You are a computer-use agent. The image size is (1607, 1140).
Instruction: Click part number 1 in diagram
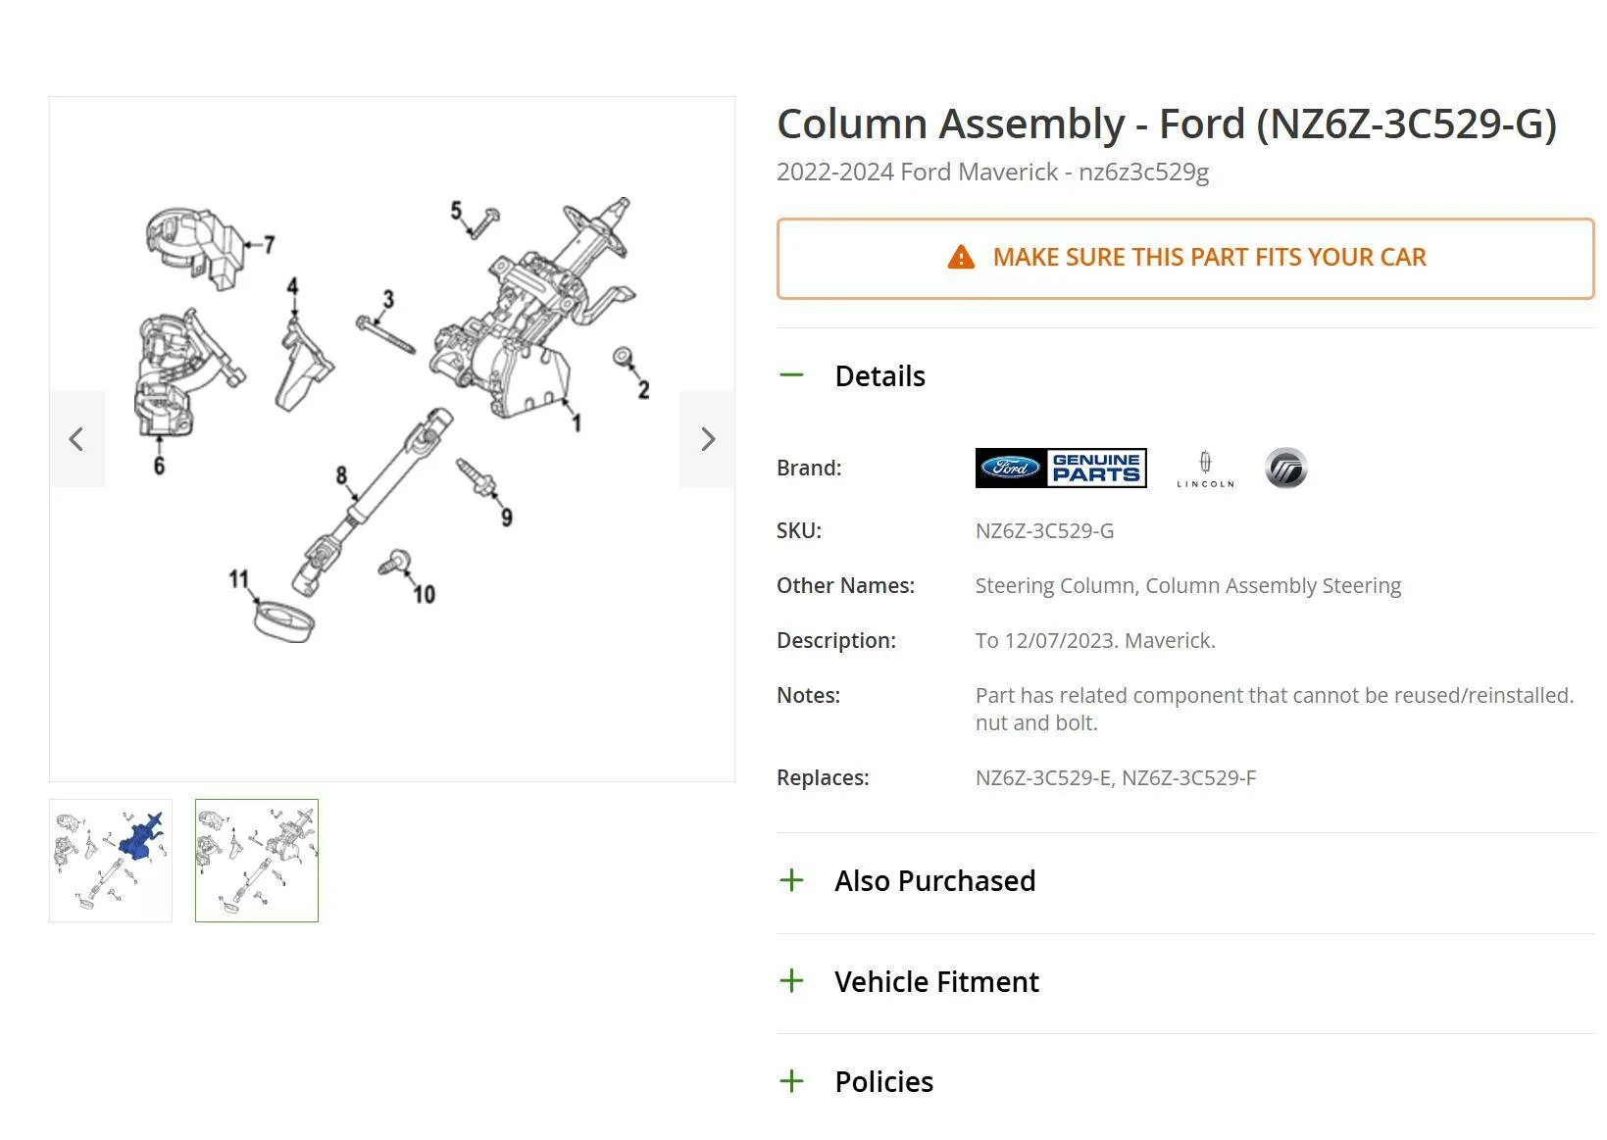[577, 423]
